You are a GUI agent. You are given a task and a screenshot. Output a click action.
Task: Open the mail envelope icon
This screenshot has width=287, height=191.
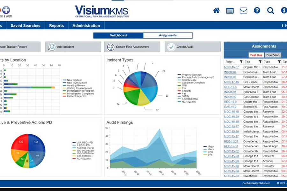pyautogui.click(x=243, y=11)
